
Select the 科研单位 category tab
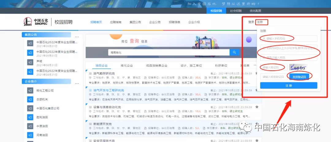221,66
